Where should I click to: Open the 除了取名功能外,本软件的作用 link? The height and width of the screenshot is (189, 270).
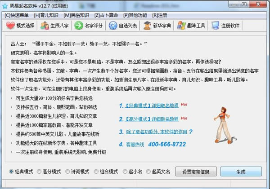(x=157, y=132)
